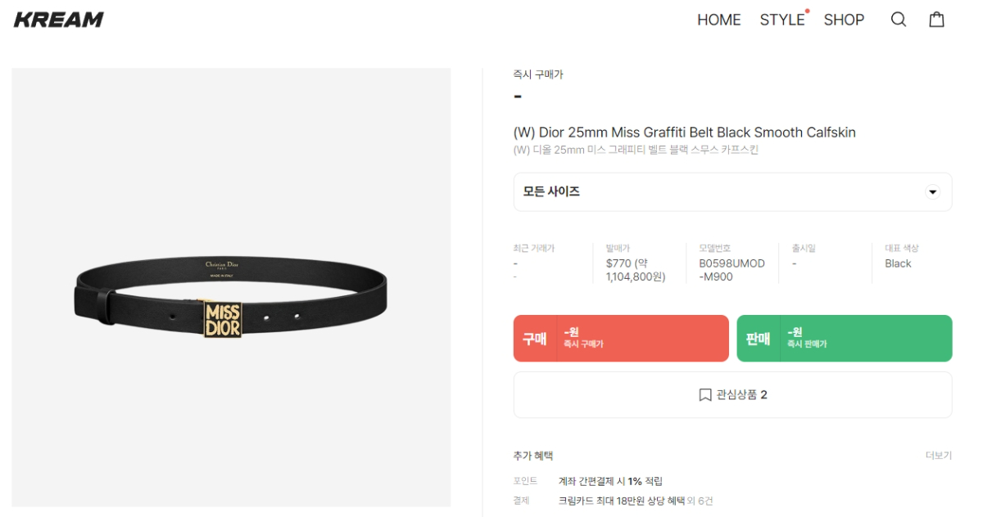Image resolution: width=983 pixels, height=517 pixels.
Task: Click the KREAM logo
Action: point(59,20)
